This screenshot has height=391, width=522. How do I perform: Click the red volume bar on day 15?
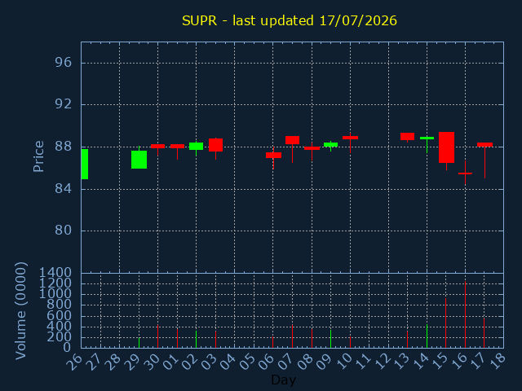click(x=446, y=323)
